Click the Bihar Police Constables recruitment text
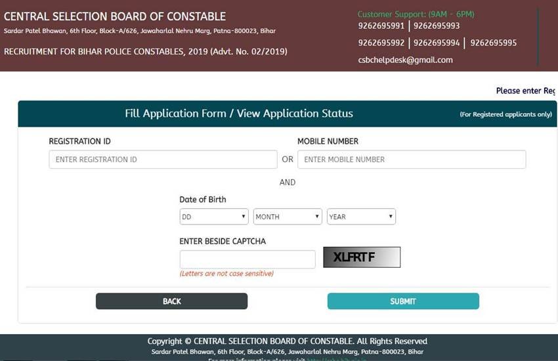This screenshot has width=558, height=361. click(145, 51)
